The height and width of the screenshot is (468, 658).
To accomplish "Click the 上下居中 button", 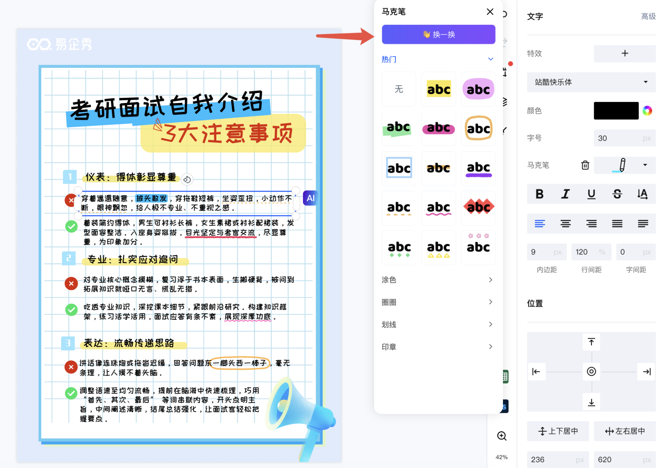I will pyautogui.click(x=558, y=431).
